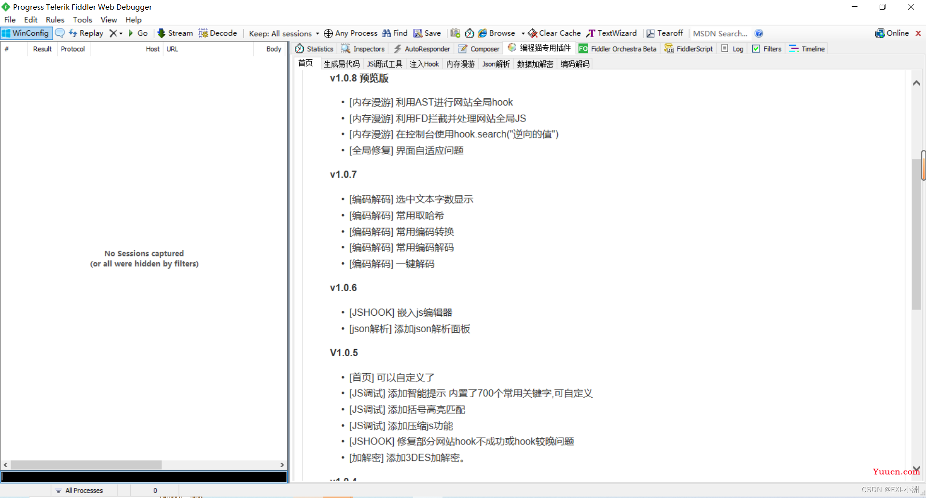Image resolution: width=926 pixels, height=498 pixels.
Task: Sort sessions by Protocol column header
Action: [73, 49]
